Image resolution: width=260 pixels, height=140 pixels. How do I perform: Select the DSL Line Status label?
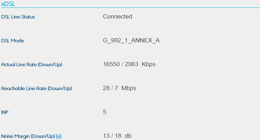point(18,17)
